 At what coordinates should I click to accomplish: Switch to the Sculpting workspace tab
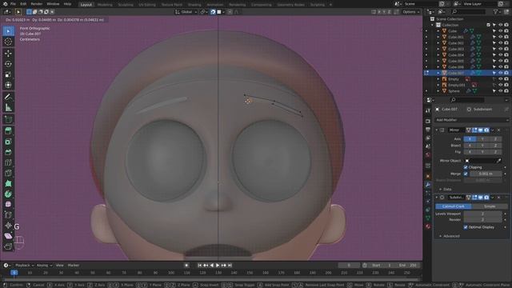click(x=126, y=5)
